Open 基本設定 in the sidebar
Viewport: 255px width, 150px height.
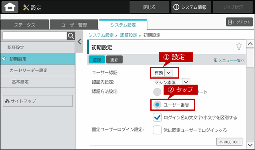[x=38, y=82]
